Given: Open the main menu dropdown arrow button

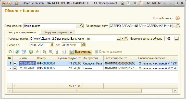Looking at the screenshot, I should pos(9,3).
